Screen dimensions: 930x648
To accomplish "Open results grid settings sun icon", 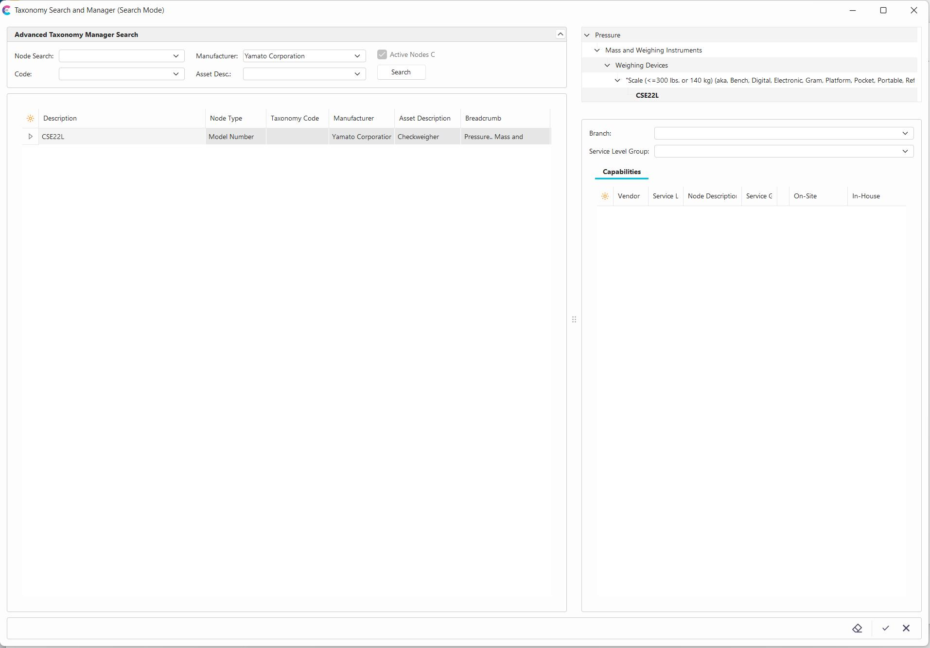I will [30, 119].
